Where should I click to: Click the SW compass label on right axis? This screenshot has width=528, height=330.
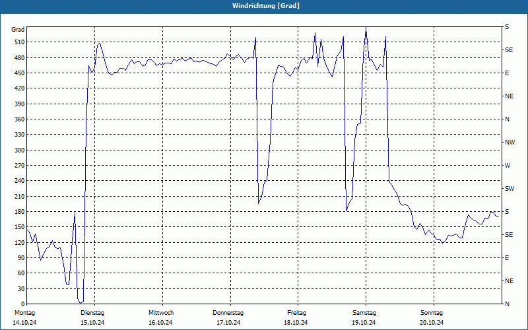pos(510,189)
